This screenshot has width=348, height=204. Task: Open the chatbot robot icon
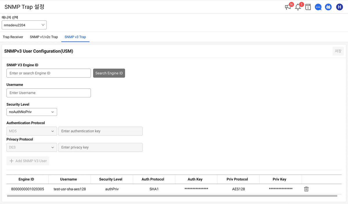[x=328, y=7]
